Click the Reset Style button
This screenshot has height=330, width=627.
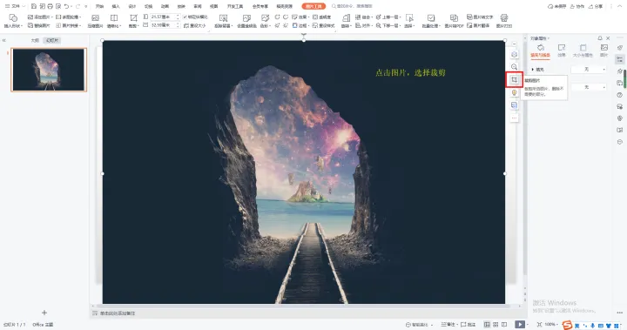point(323,25)
